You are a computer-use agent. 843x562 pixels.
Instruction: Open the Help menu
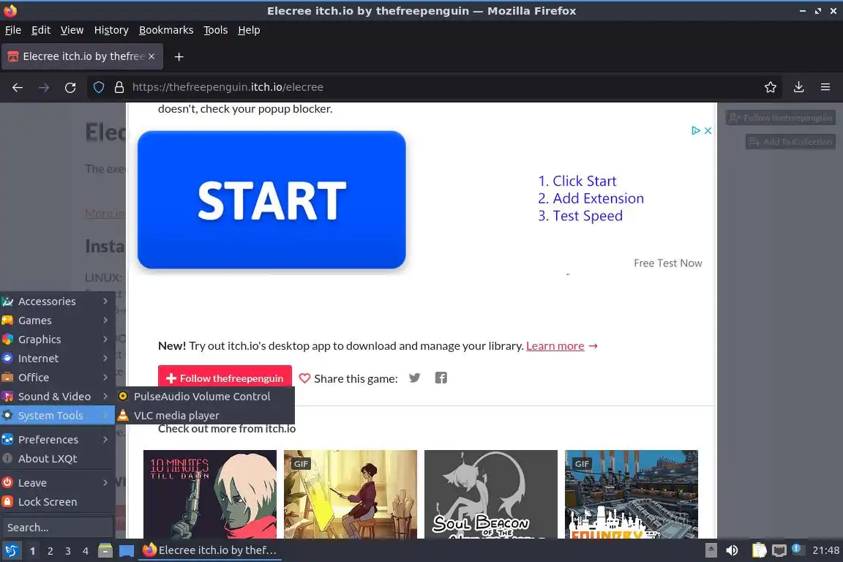point(249,30)
